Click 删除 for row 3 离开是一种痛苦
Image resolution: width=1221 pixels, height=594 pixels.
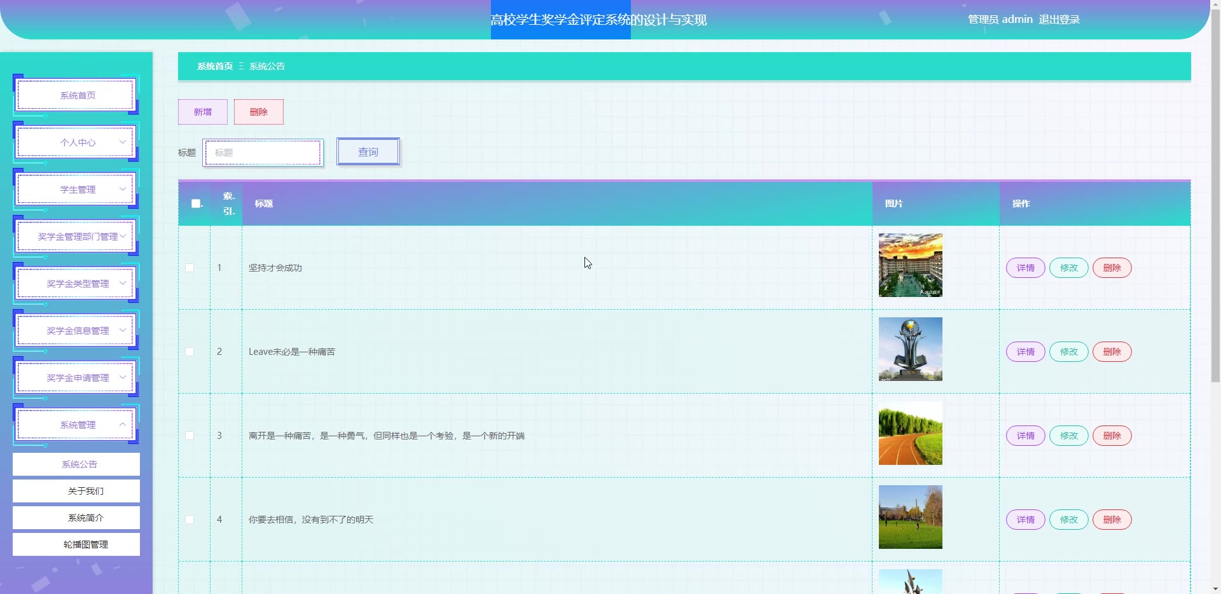[1112, 436]
